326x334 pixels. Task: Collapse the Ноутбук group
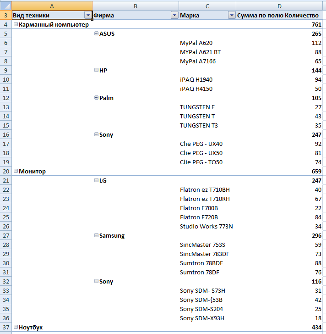16,327
